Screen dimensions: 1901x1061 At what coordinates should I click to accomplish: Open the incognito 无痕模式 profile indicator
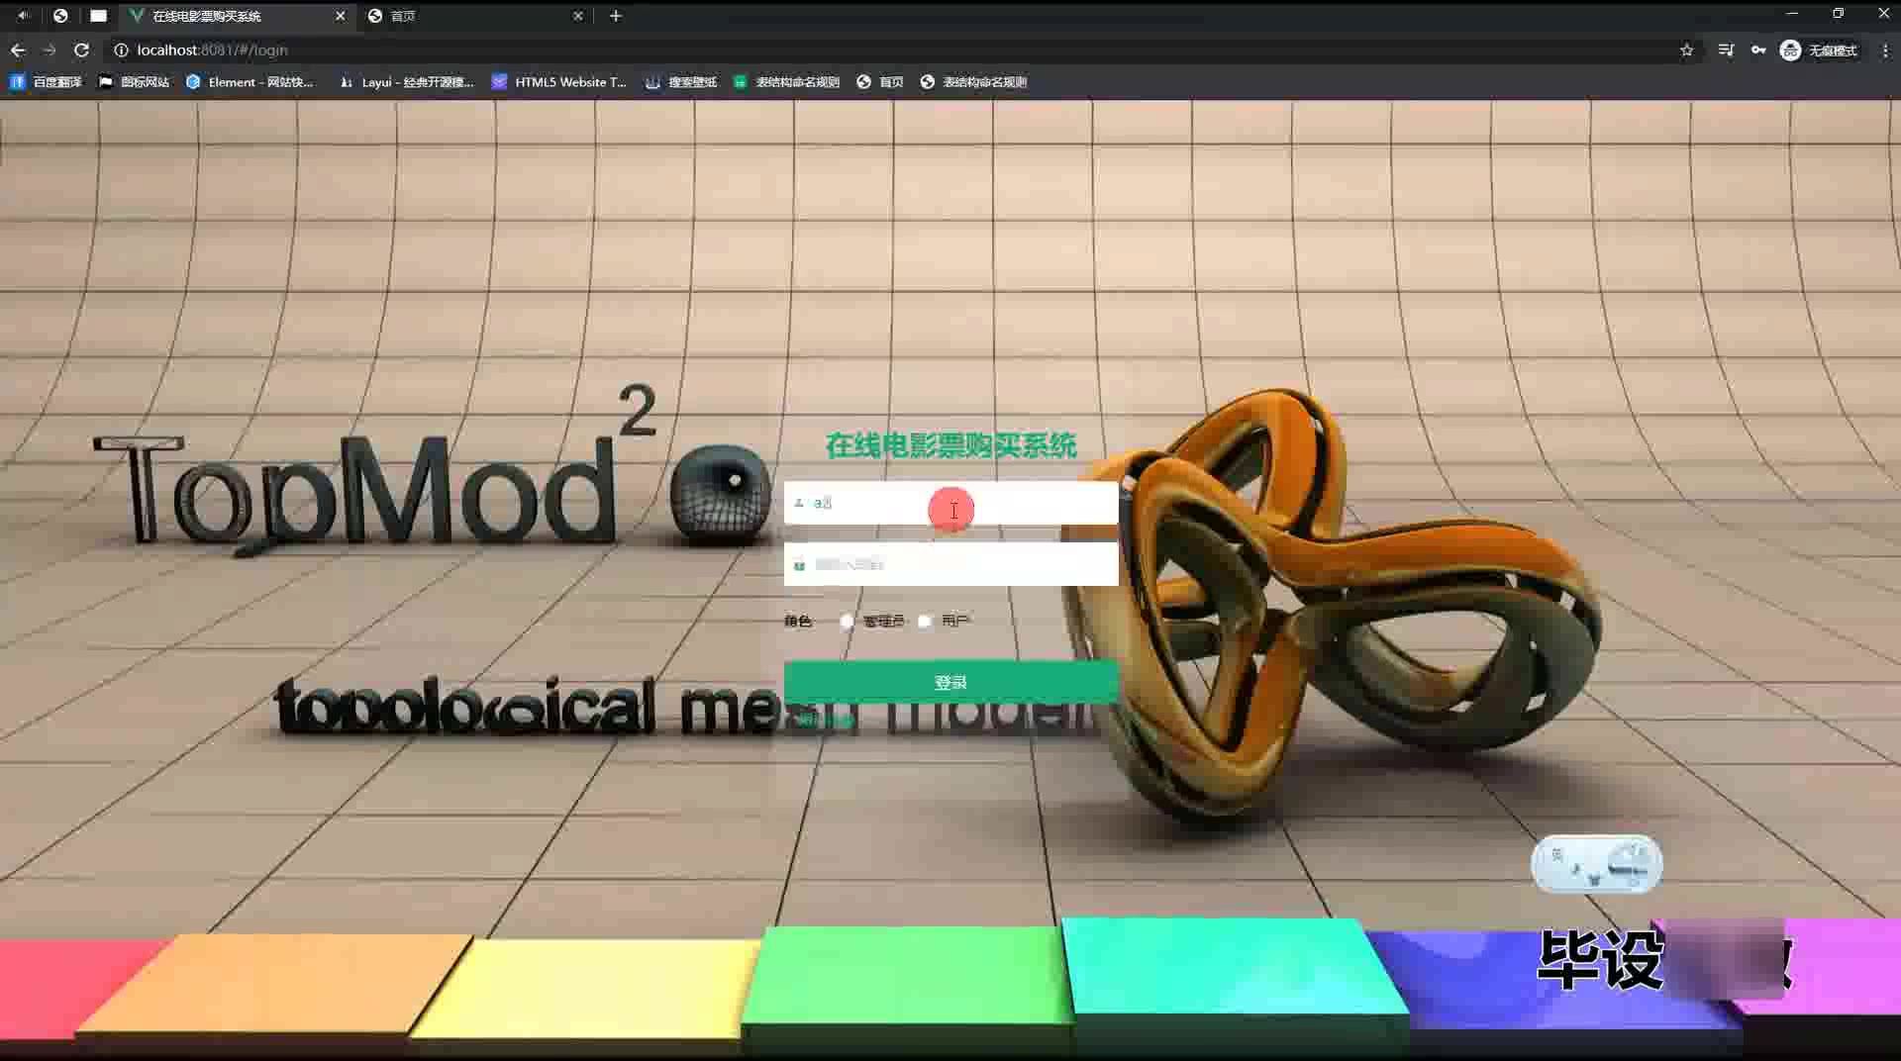[x=1819, y=49]
